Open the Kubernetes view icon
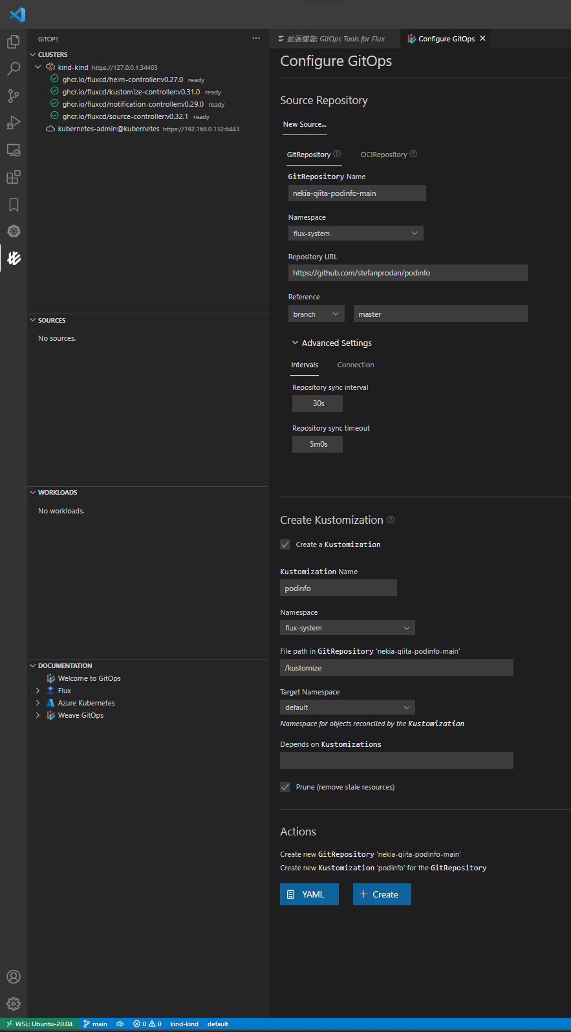Viewport: 571px width, 1032px height. coord(14,231)
